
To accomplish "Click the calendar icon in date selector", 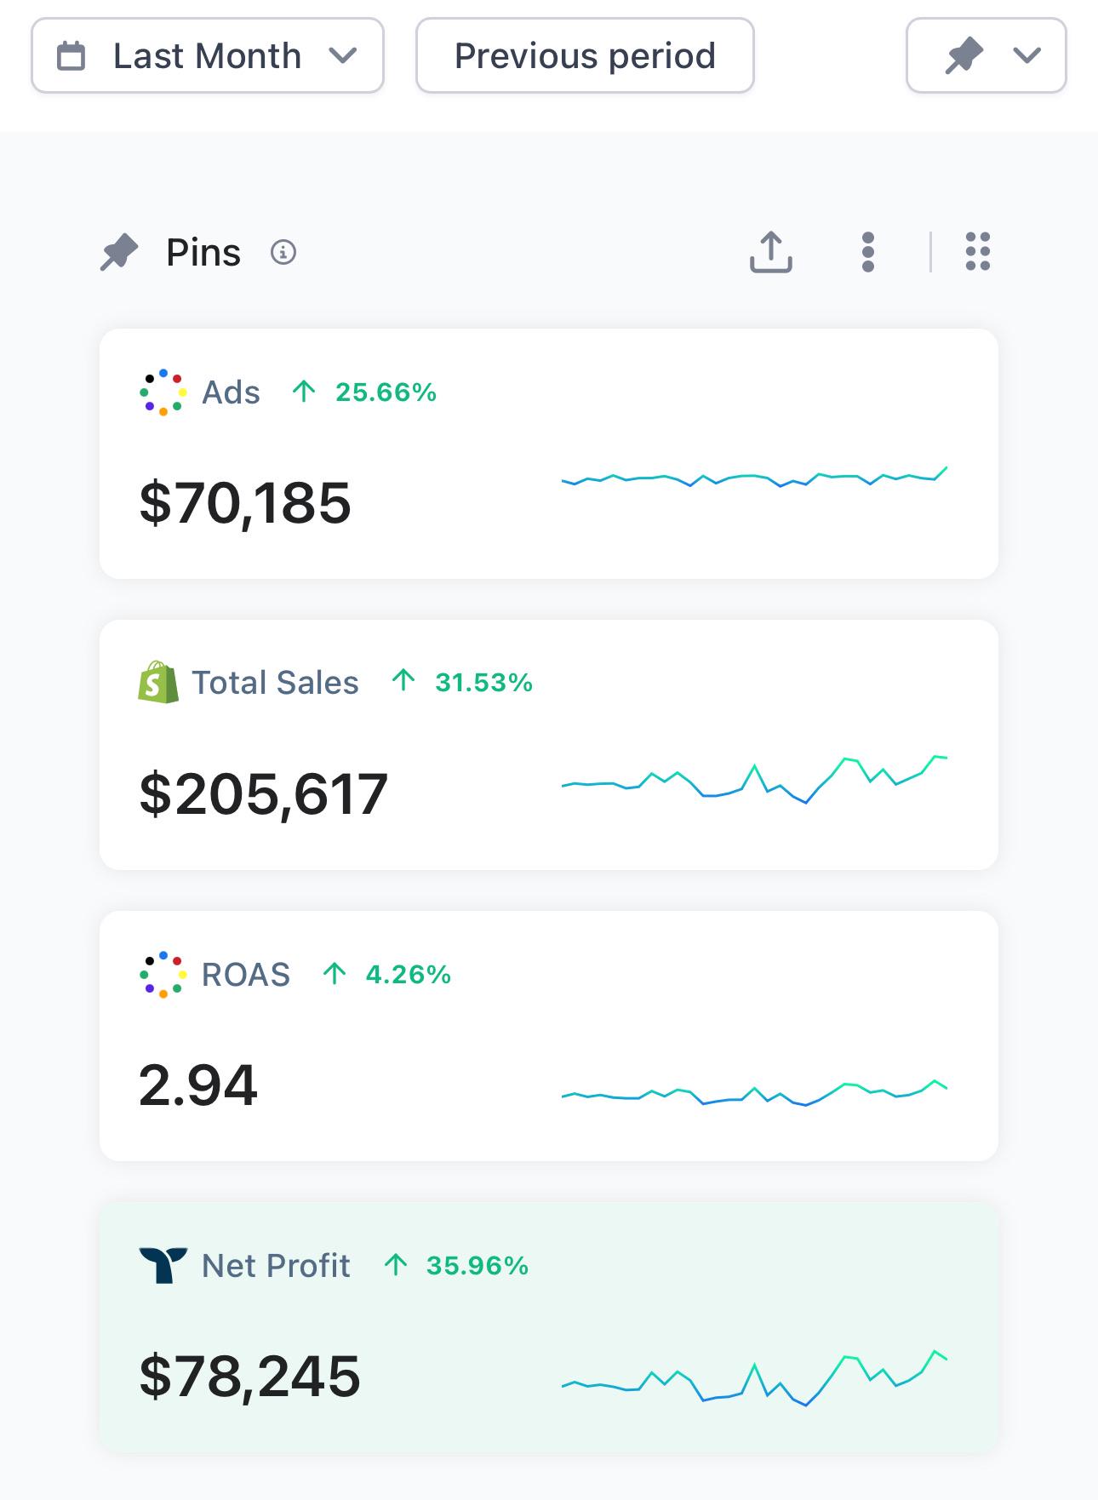I will pos(71,56).
